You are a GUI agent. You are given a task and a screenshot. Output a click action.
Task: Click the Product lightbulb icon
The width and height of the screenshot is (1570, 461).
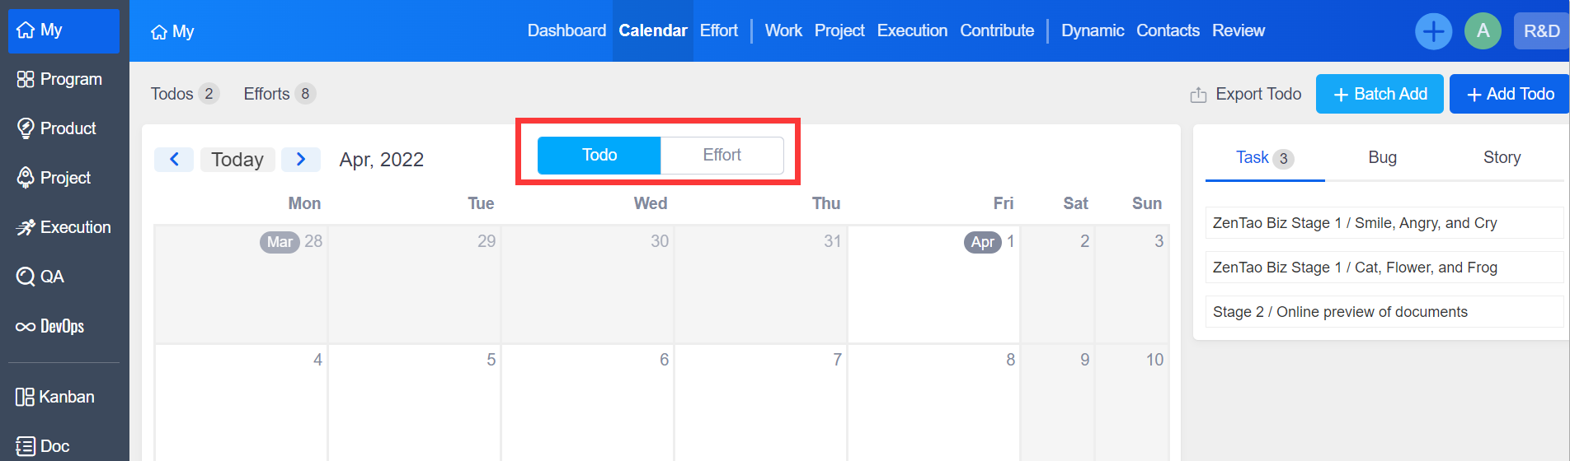coord(26,128)
